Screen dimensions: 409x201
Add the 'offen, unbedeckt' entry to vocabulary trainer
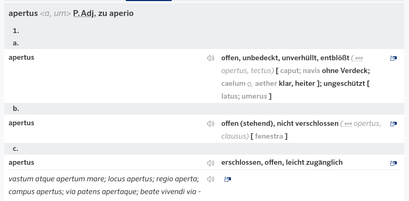[x=394, y=58]
